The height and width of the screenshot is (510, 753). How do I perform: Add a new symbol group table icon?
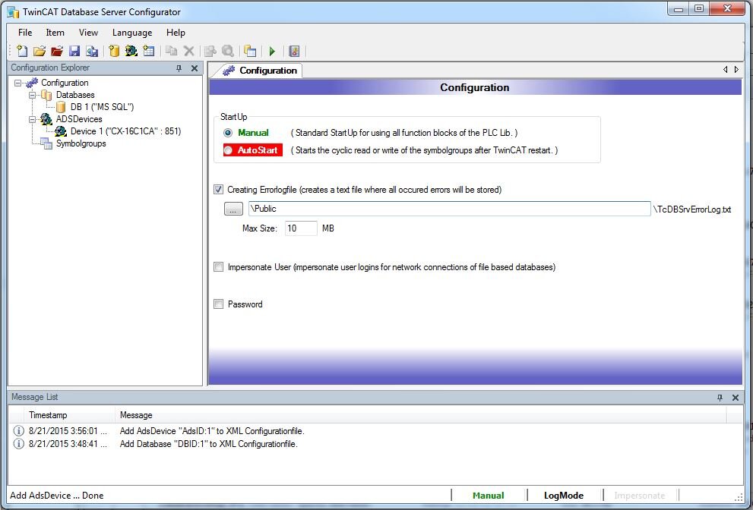tap(149, 51)
